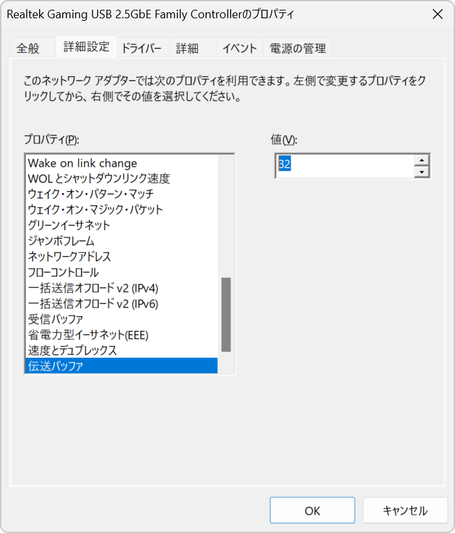The height and width of the screenshot is (533, 455).
Task: Select 省電力型イーサネット(EEE) property
Action: coord(121,335)
